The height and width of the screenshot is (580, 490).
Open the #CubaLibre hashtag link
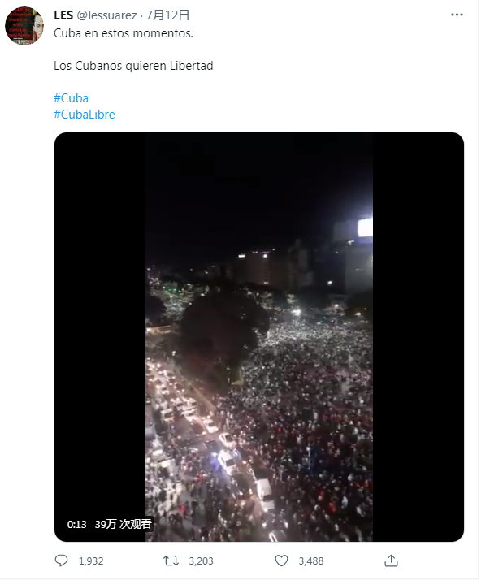click(x=85, y=115)
